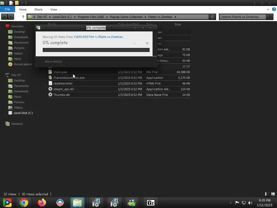Go up one folder level
The width and height of the screenshot is (277, 208).
tap(23, 17)
